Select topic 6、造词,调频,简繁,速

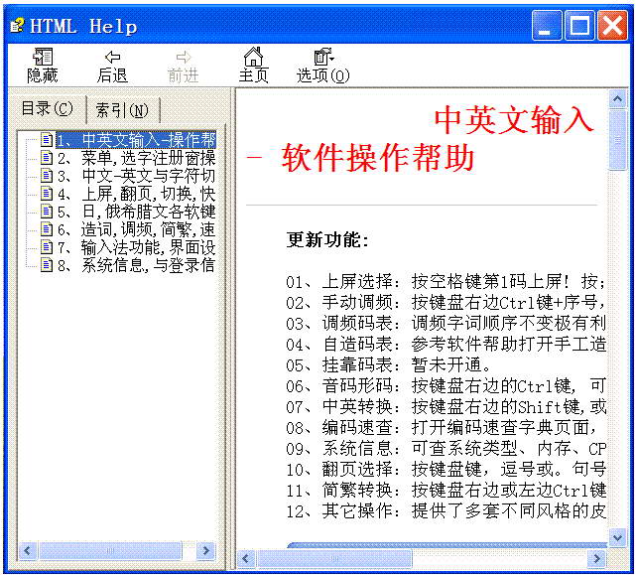pos(136,229)
